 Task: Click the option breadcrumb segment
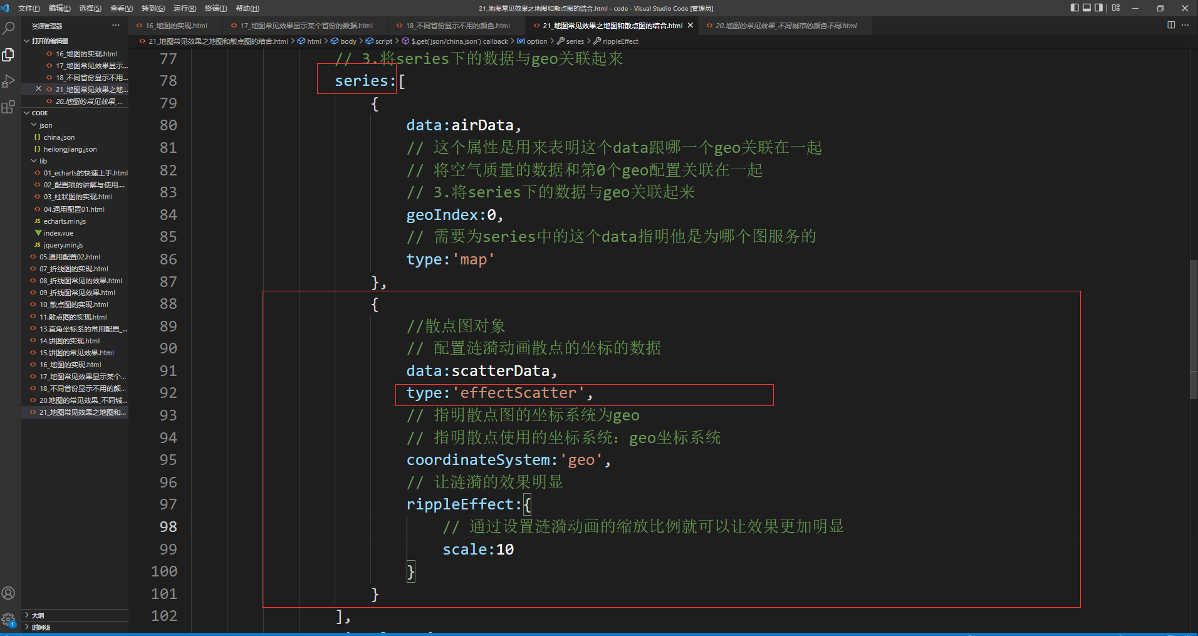[536, 41]
